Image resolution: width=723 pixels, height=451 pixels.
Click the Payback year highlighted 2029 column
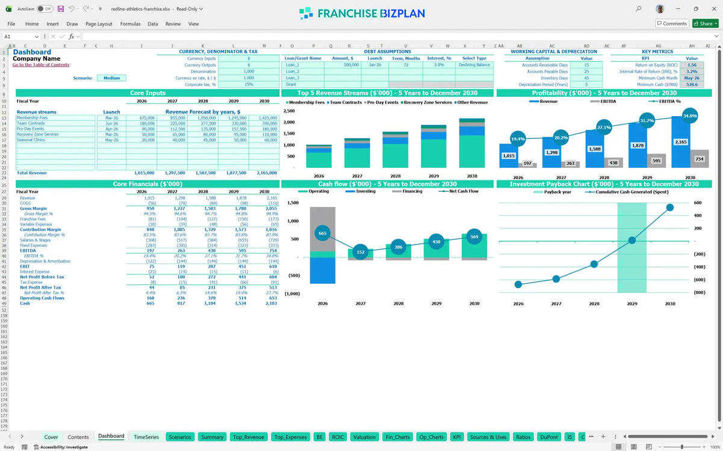pyautogui.click(x=632, y=248)
